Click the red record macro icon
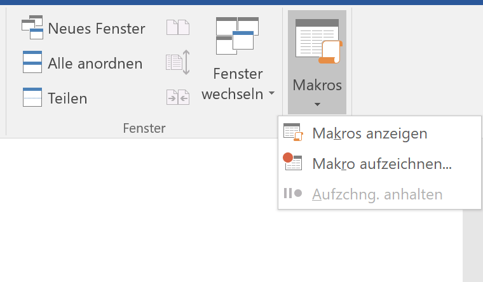The height and width of the screenshot is (282, 483). 293,163
